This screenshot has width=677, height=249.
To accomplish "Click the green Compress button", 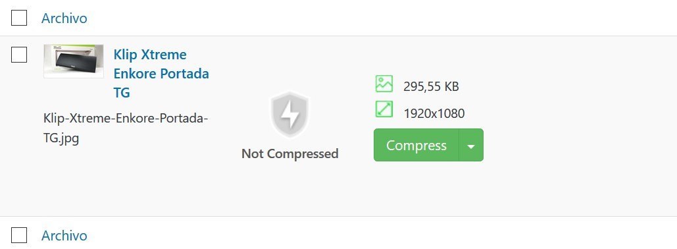I will point(416,145).
